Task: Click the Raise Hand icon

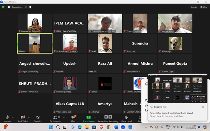Action: (x=126, y=117)
